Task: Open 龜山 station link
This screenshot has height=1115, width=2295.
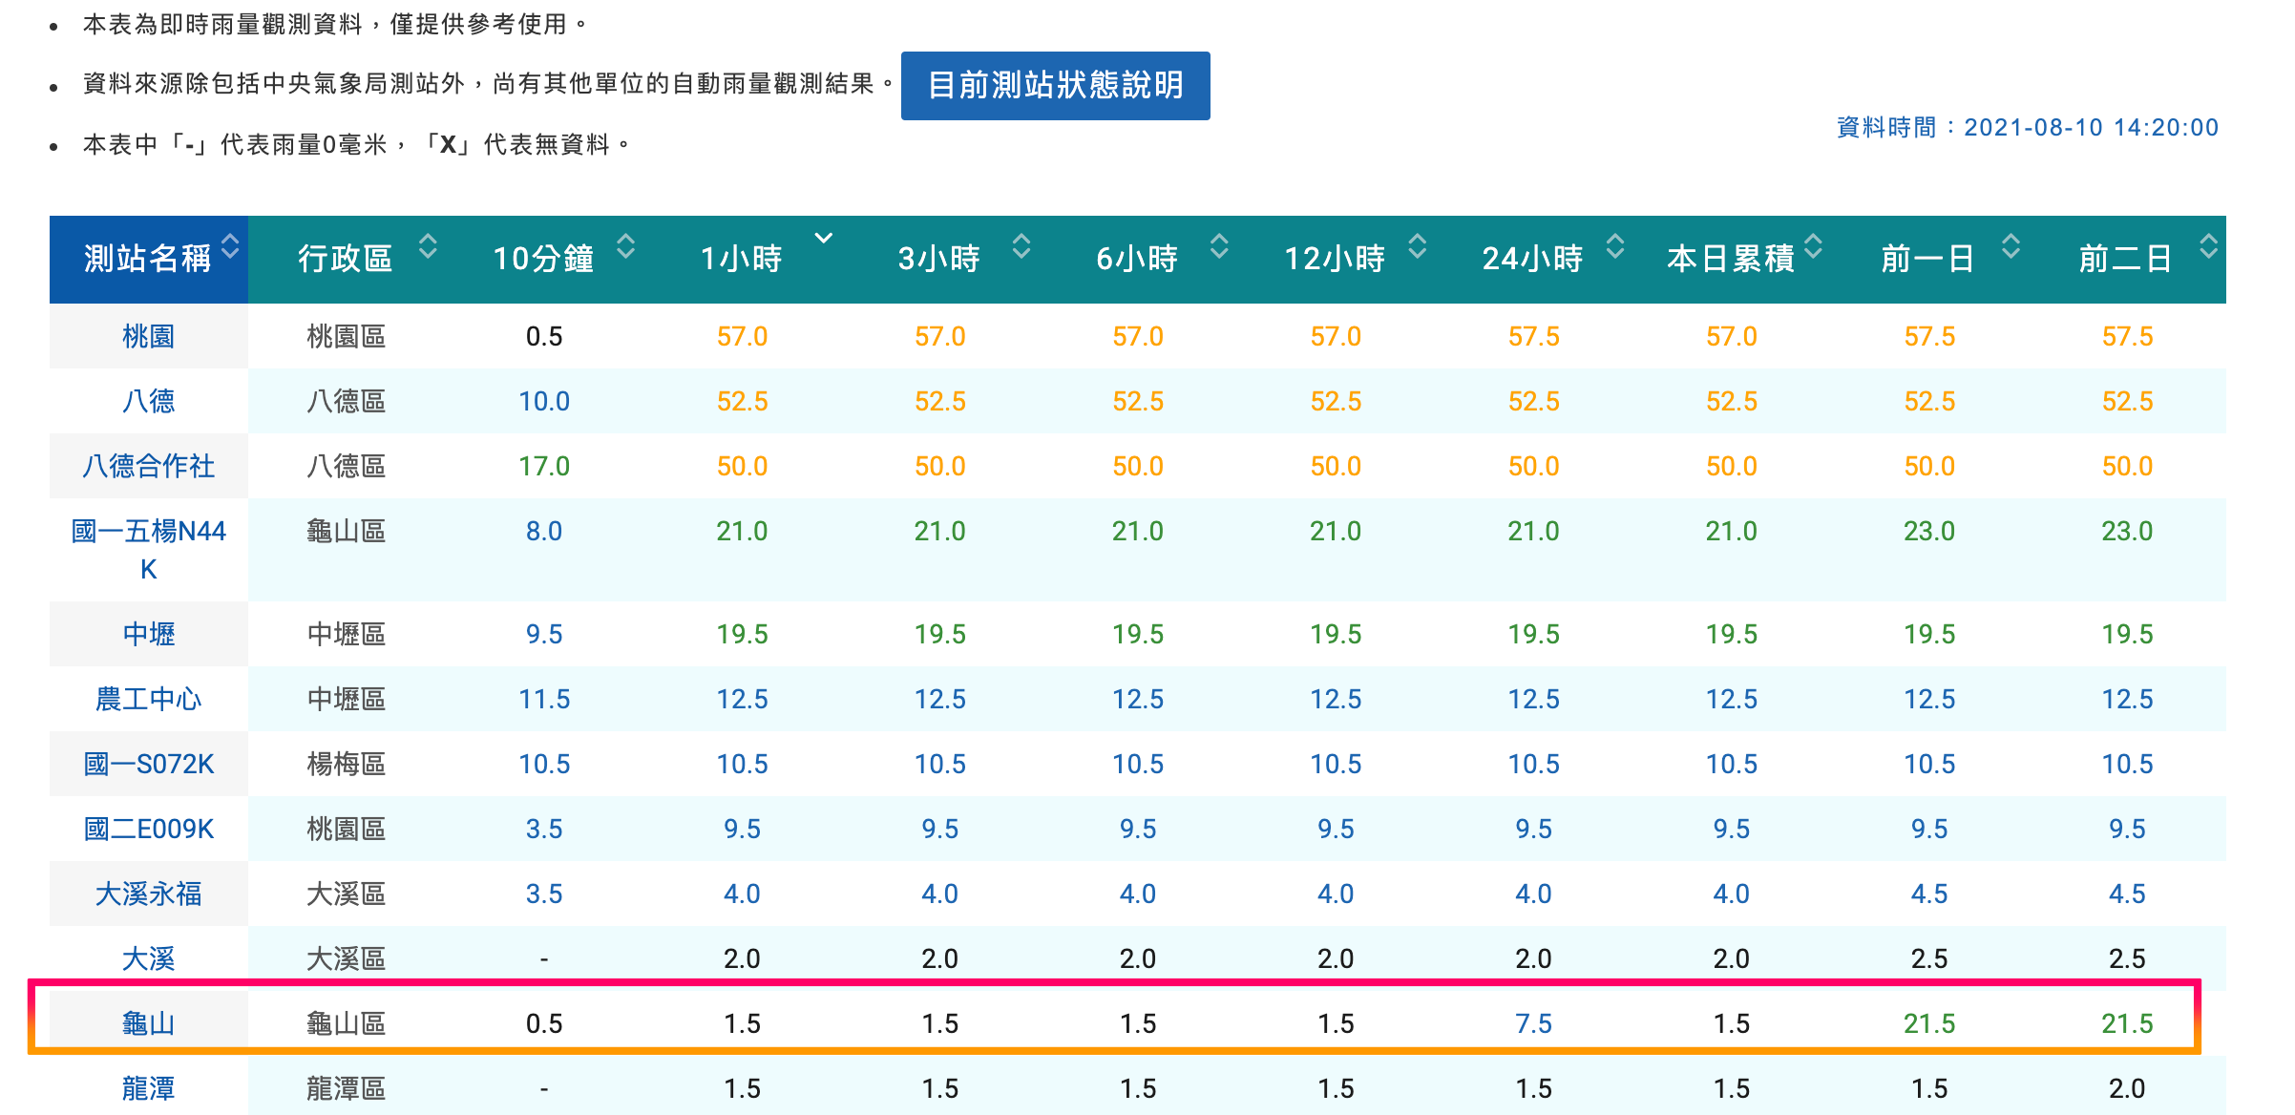Action: point(148,1023)
